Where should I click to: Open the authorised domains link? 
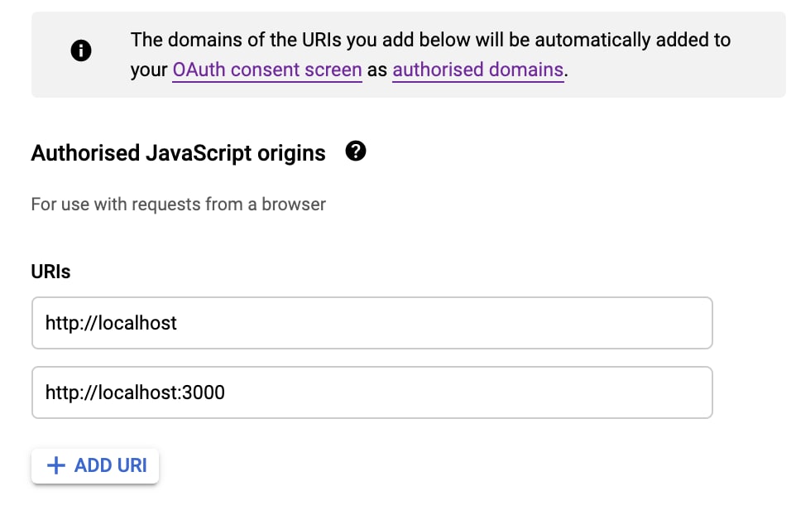[x=477, y=70]
